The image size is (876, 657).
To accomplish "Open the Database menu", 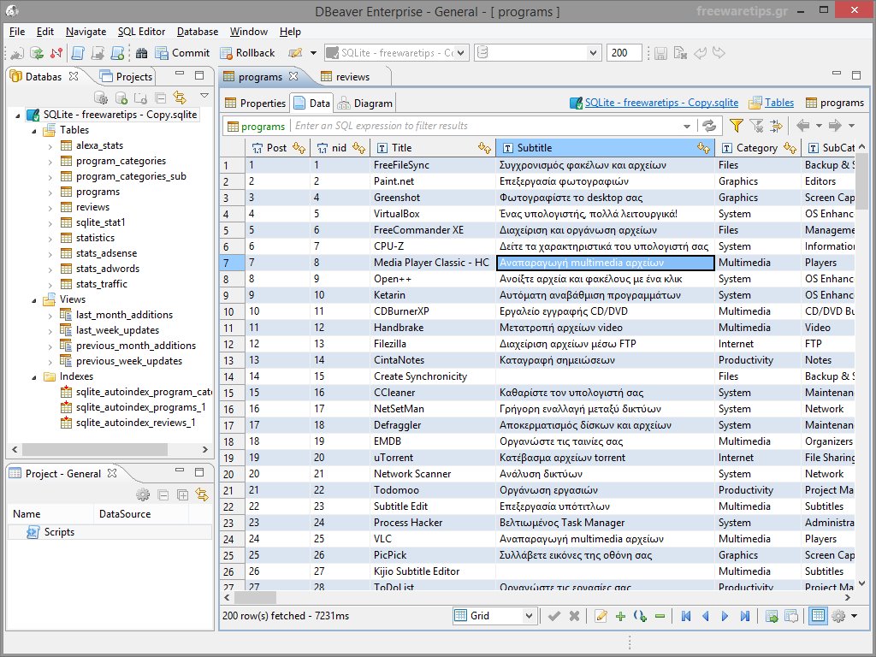I will pyautogui.click(x=198, y=32).
